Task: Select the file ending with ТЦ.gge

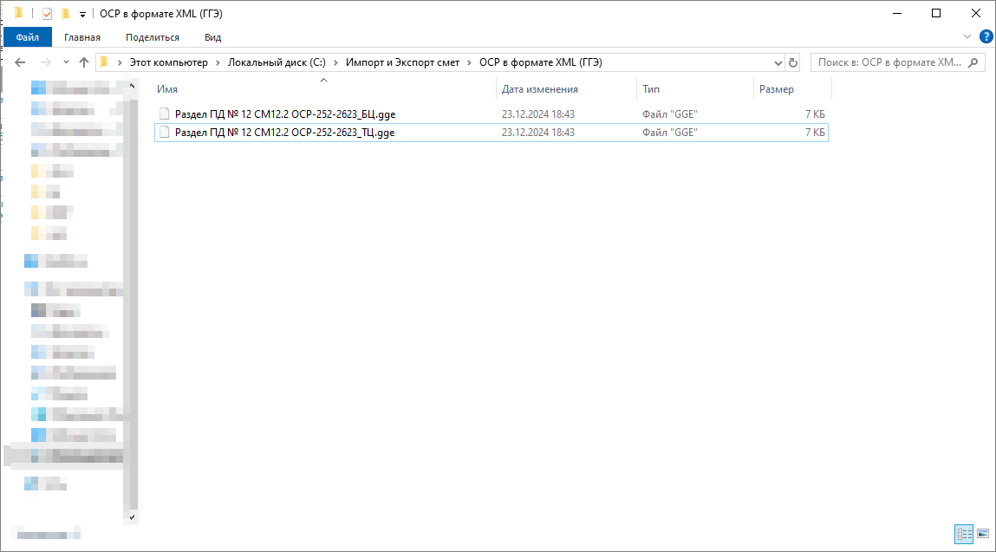Action: tap(284, 133)
